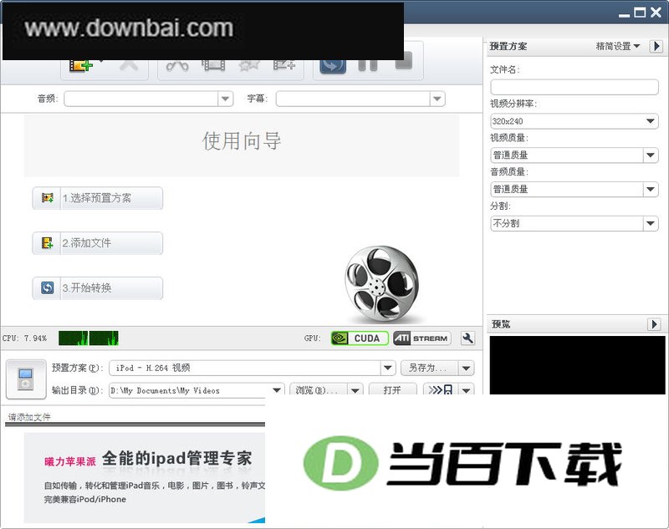Screen dimensions: 669x529
Task: Open the 视频分辨率 320x240 dropdown
Action: click(575, 121)
